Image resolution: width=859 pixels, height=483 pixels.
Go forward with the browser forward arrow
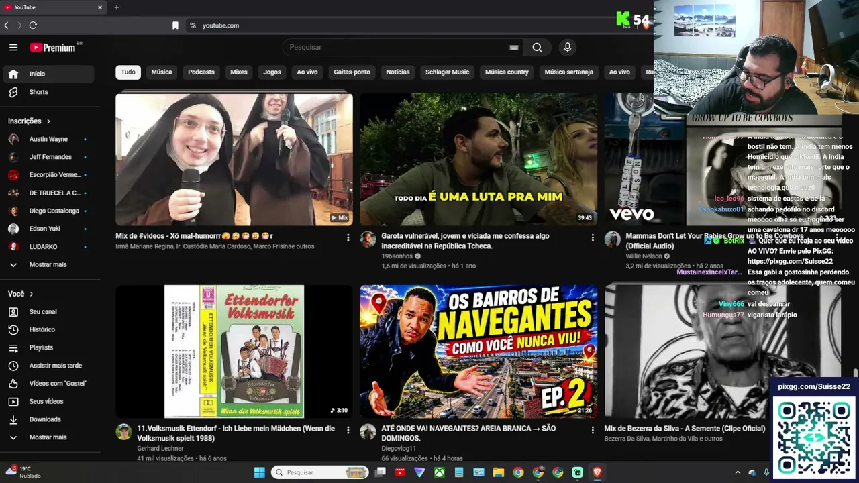pos(19,25)
